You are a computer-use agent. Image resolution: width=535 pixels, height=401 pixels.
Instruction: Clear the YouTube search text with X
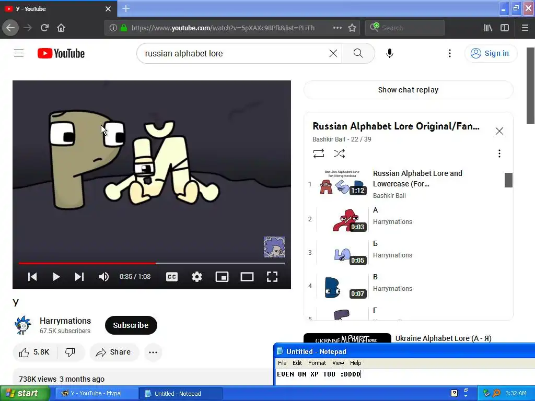[x=333, y=53]
